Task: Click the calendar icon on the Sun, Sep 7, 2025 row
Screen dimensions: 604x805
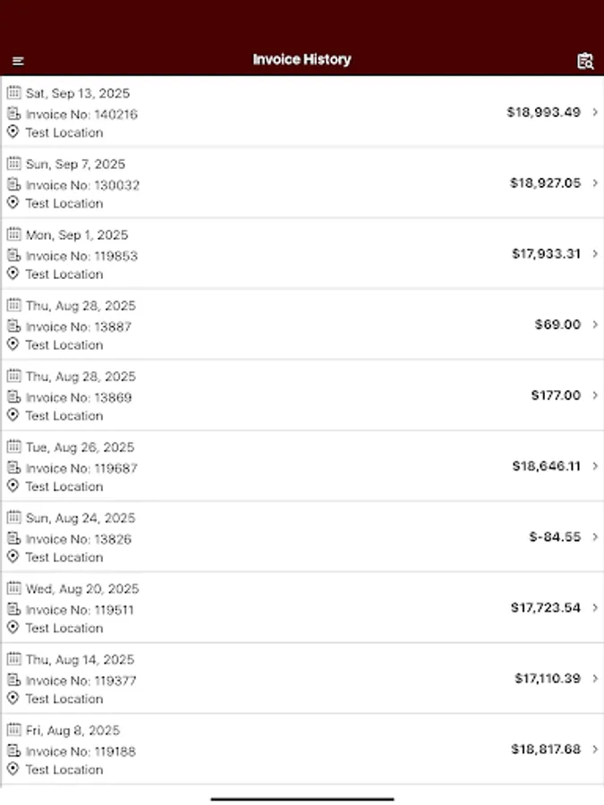Action: [x=15, y=164]
